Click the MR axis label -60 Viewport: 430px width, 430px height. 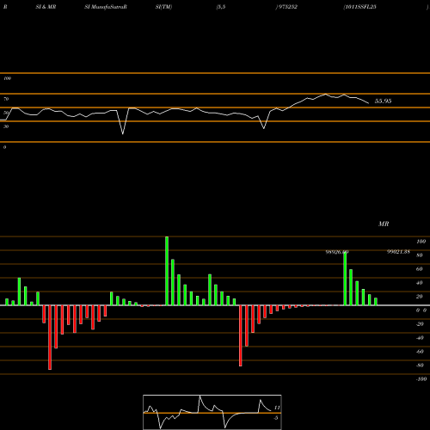coord(420,352)
